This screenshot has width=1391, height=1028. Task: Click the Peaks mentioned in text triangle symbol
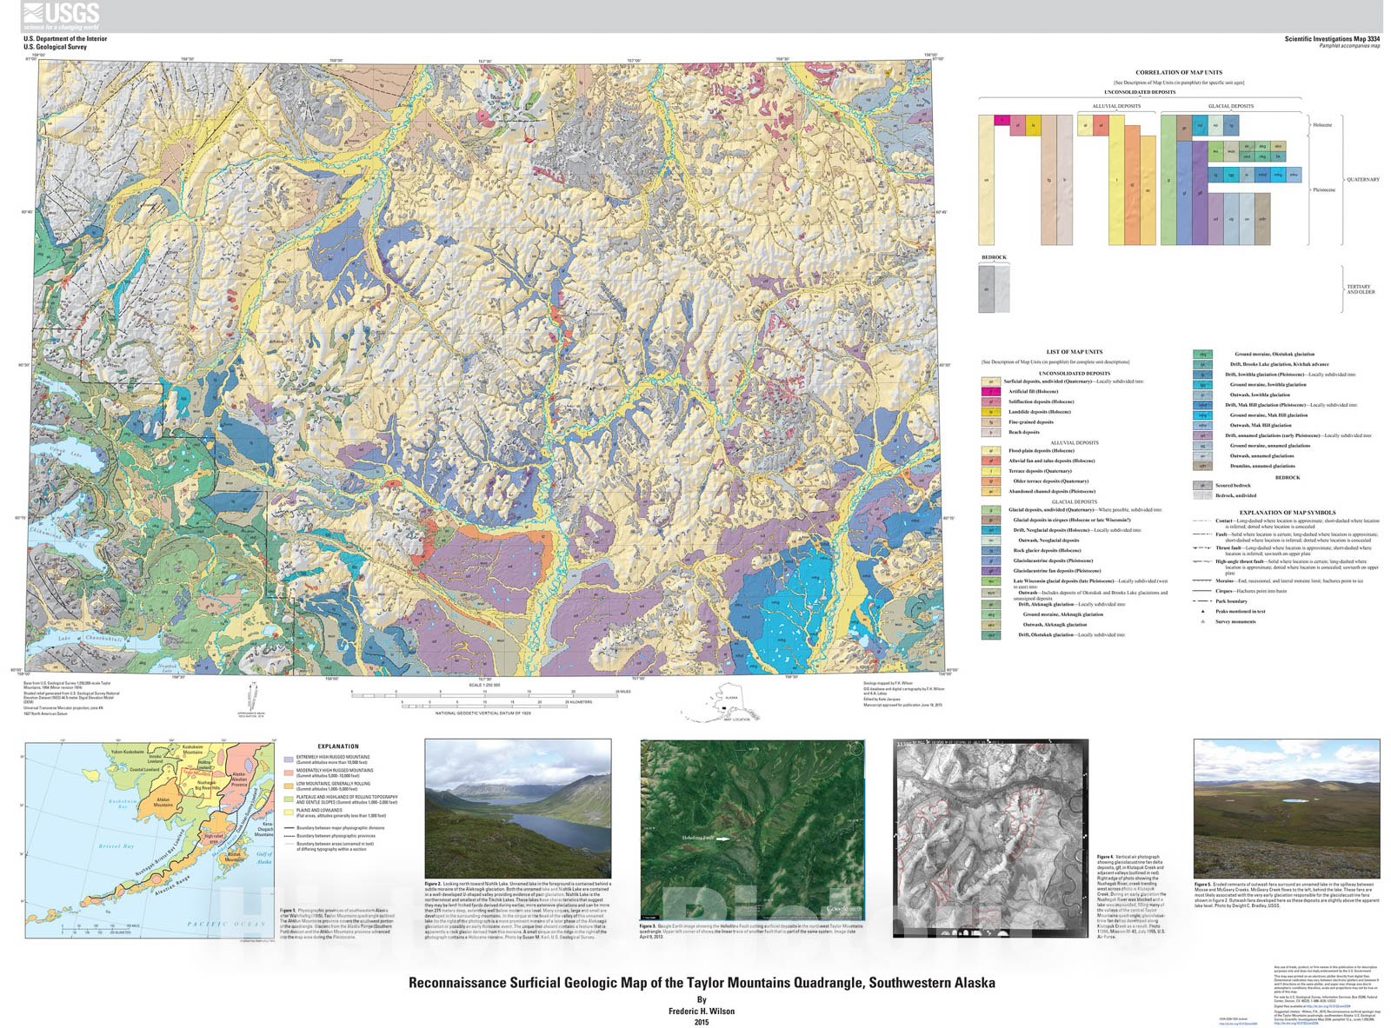1202,611
